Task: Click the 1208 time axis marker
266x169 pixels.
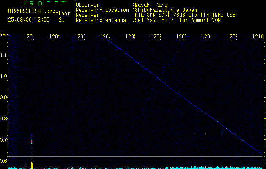Action: click(207, 36)
